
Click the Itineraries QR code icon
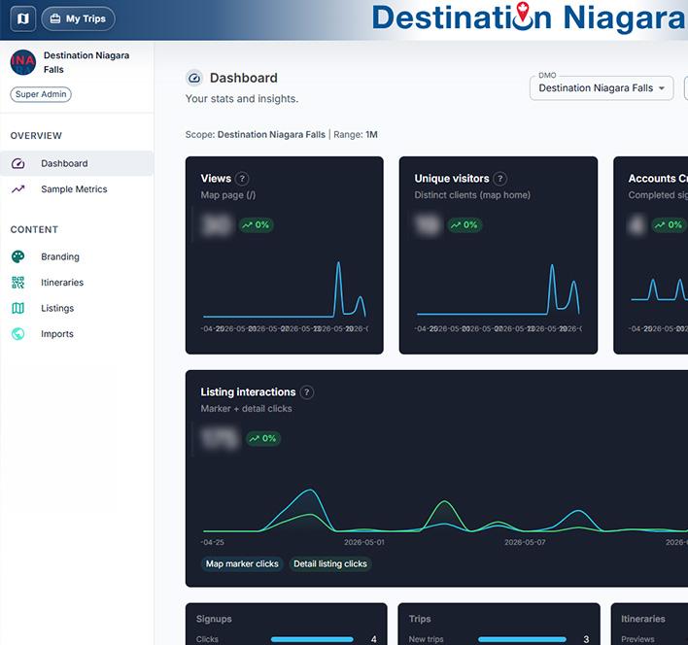[x=18, y=283]
